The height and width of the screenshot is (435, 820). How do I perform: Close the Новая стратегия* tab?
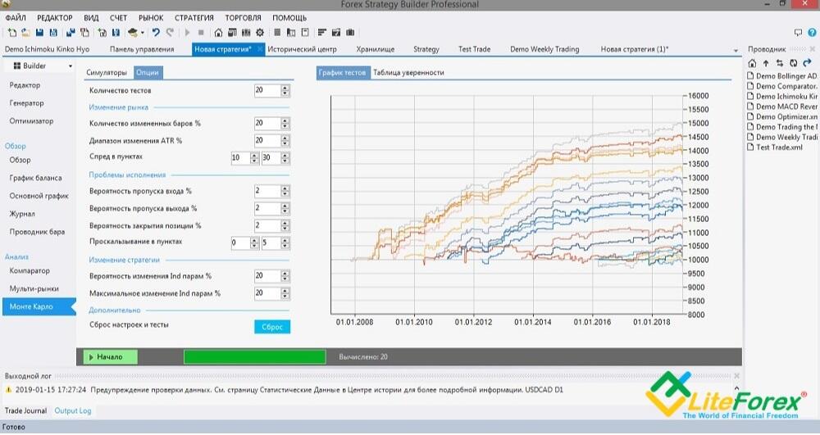[260, 49]
